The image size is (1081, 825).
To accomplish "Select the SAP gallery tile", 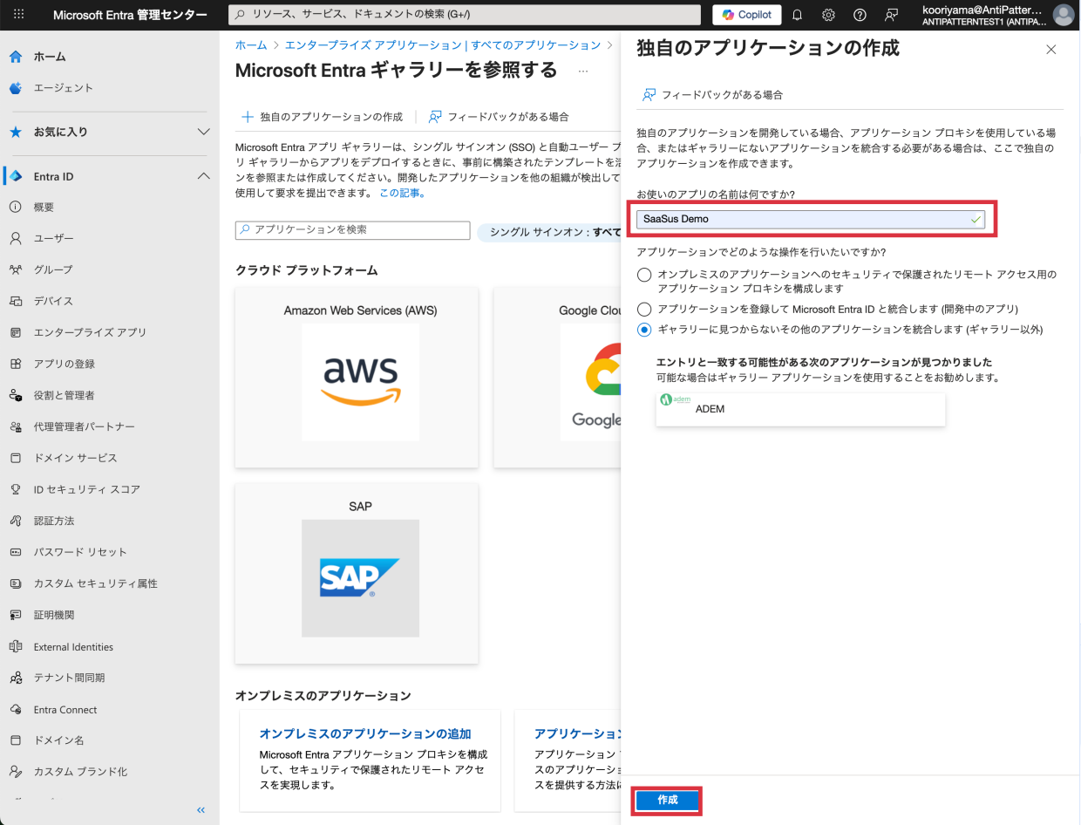I will click(357, 574).
